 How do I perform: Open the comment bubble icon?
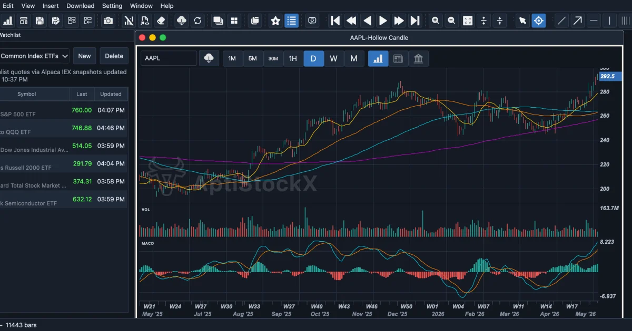(x=312, y=20)
